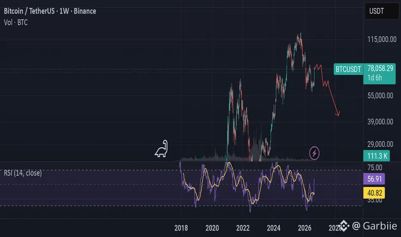The width and height of the screenshot is (401, 237).
Task: Click the purple lightning bolt event marker
Action: point(315,153)
